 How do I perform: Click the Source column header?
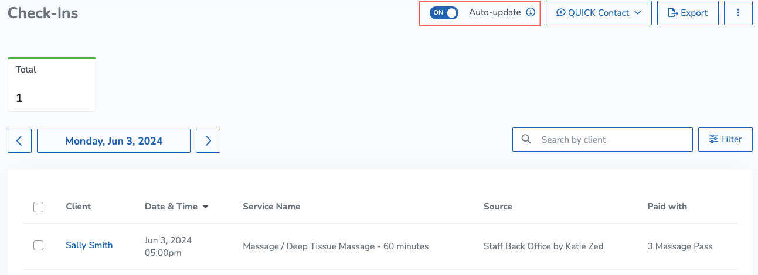click(x=498, y=207)
